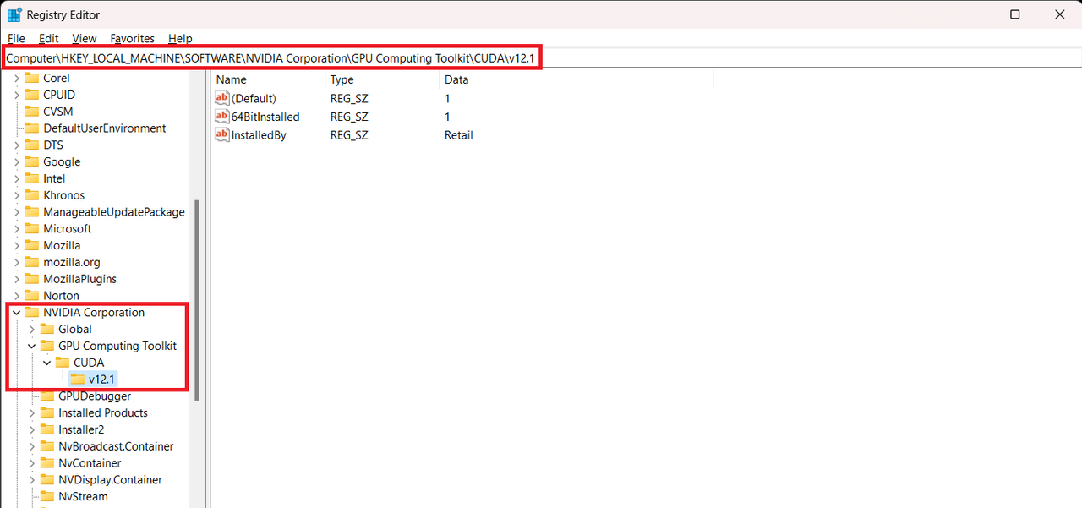This screenshot has height=508, width=1082.
Task: Select the Installed Products folder icon
Action: pos(47,412)
